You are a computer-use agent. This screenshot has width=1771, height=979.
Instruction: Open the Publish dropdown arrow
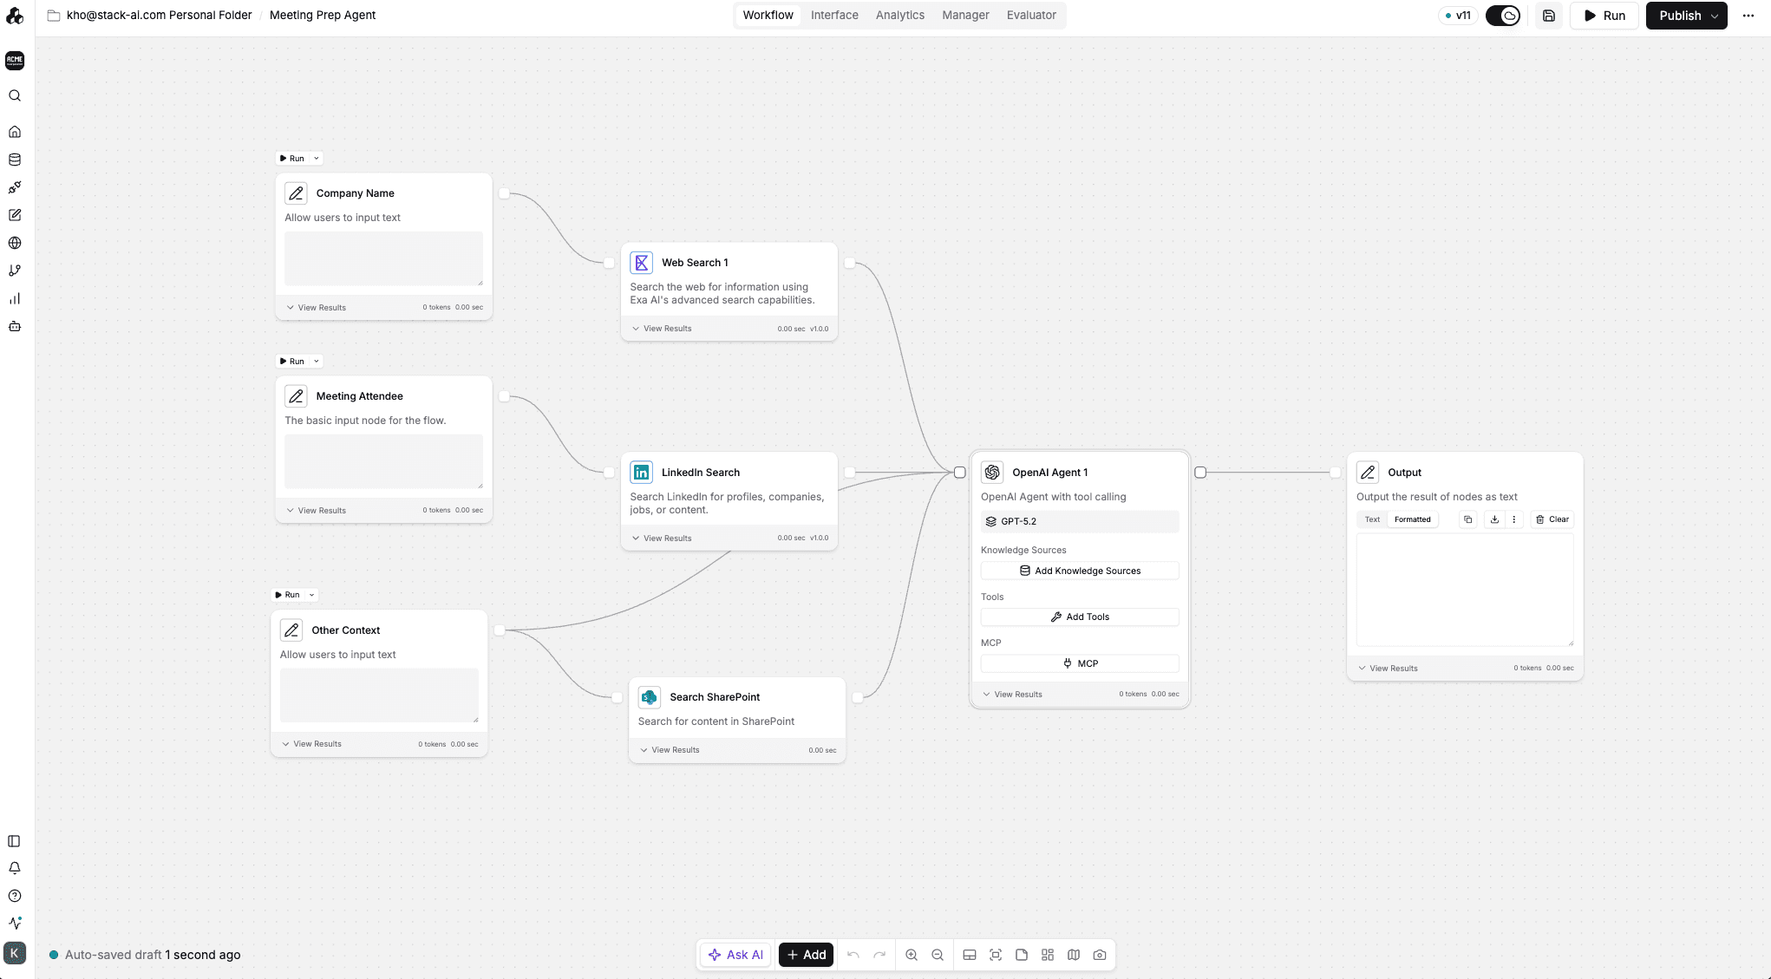tap(1715, 16)
